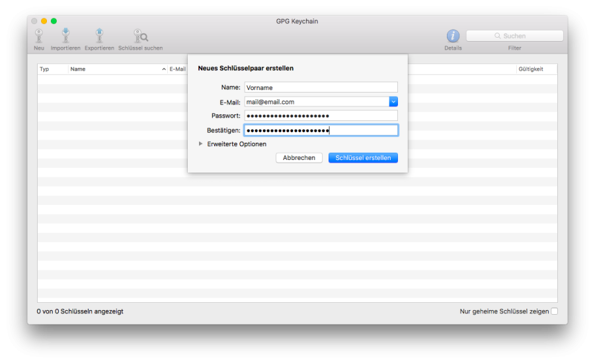Click the Abbrechen button
Screen dimensions: 595x363
point(299,158)
